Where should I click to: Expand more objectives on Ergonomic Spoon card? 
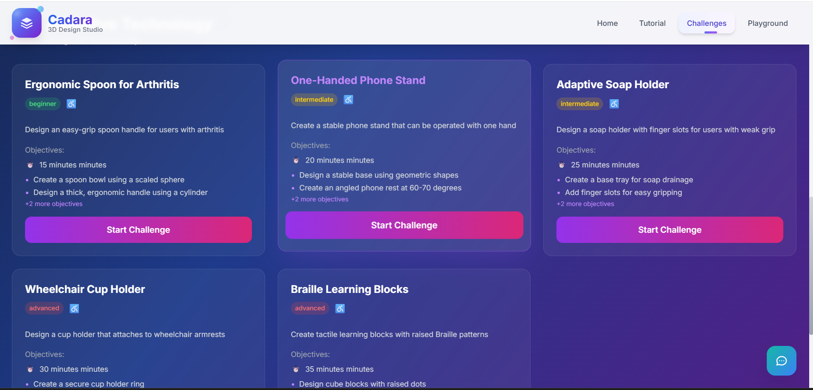coord(54,204)
